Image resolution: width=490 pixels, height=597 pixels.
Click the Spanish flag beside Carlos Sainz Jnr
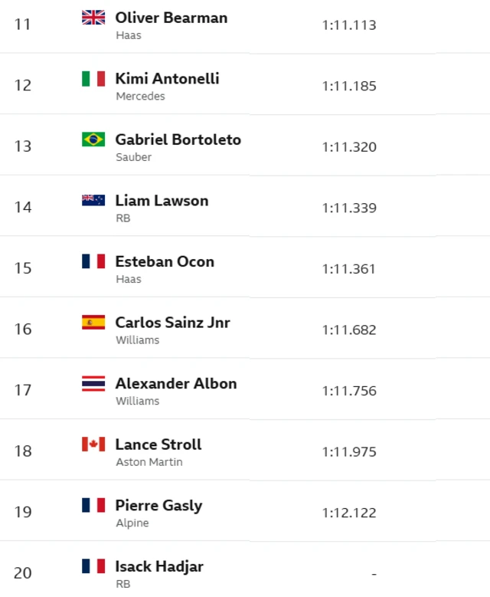click(93, 323)
